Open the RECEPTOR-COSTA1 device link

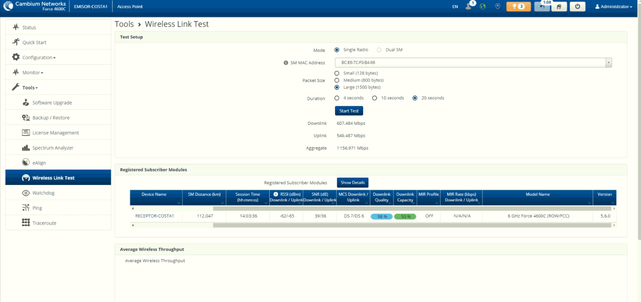(155, 216)
